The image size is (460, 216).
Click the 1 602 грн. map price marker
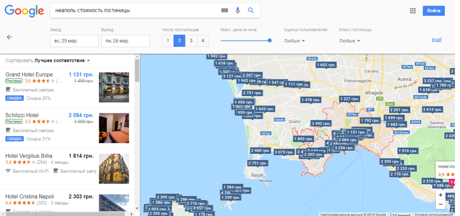[x=326, y=65]
